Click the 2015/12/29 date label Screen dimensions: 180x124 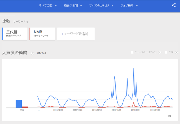click(x=78, y=110)
